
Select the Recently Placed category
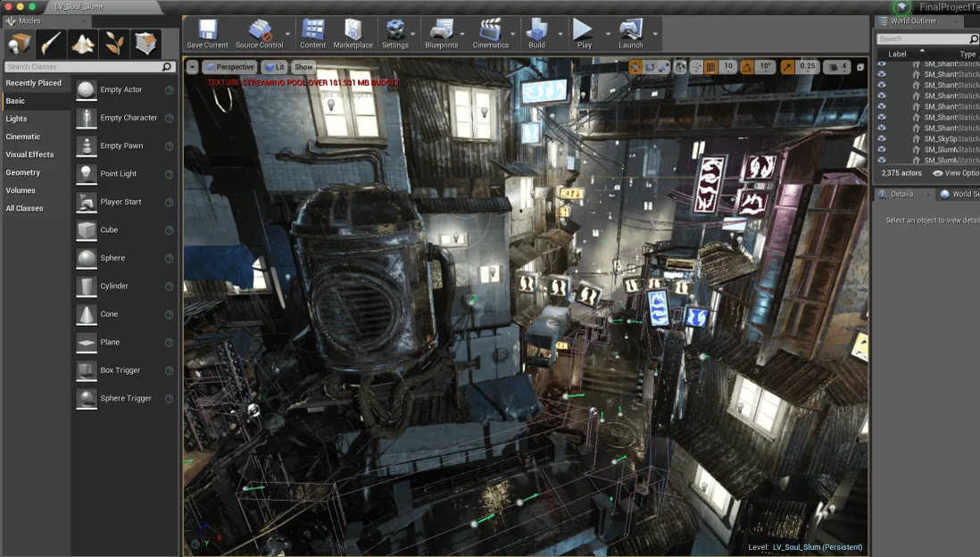[36, 82]
